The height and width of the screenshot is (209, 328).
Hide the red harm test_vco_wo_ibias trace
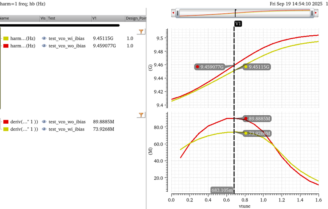pos(44,46)
